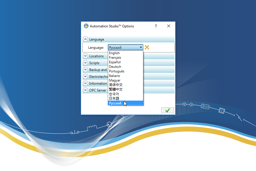Click the Automation Studio logo in title bar
This screenshot has height=171, width=256.
click(x=86, y=26)
